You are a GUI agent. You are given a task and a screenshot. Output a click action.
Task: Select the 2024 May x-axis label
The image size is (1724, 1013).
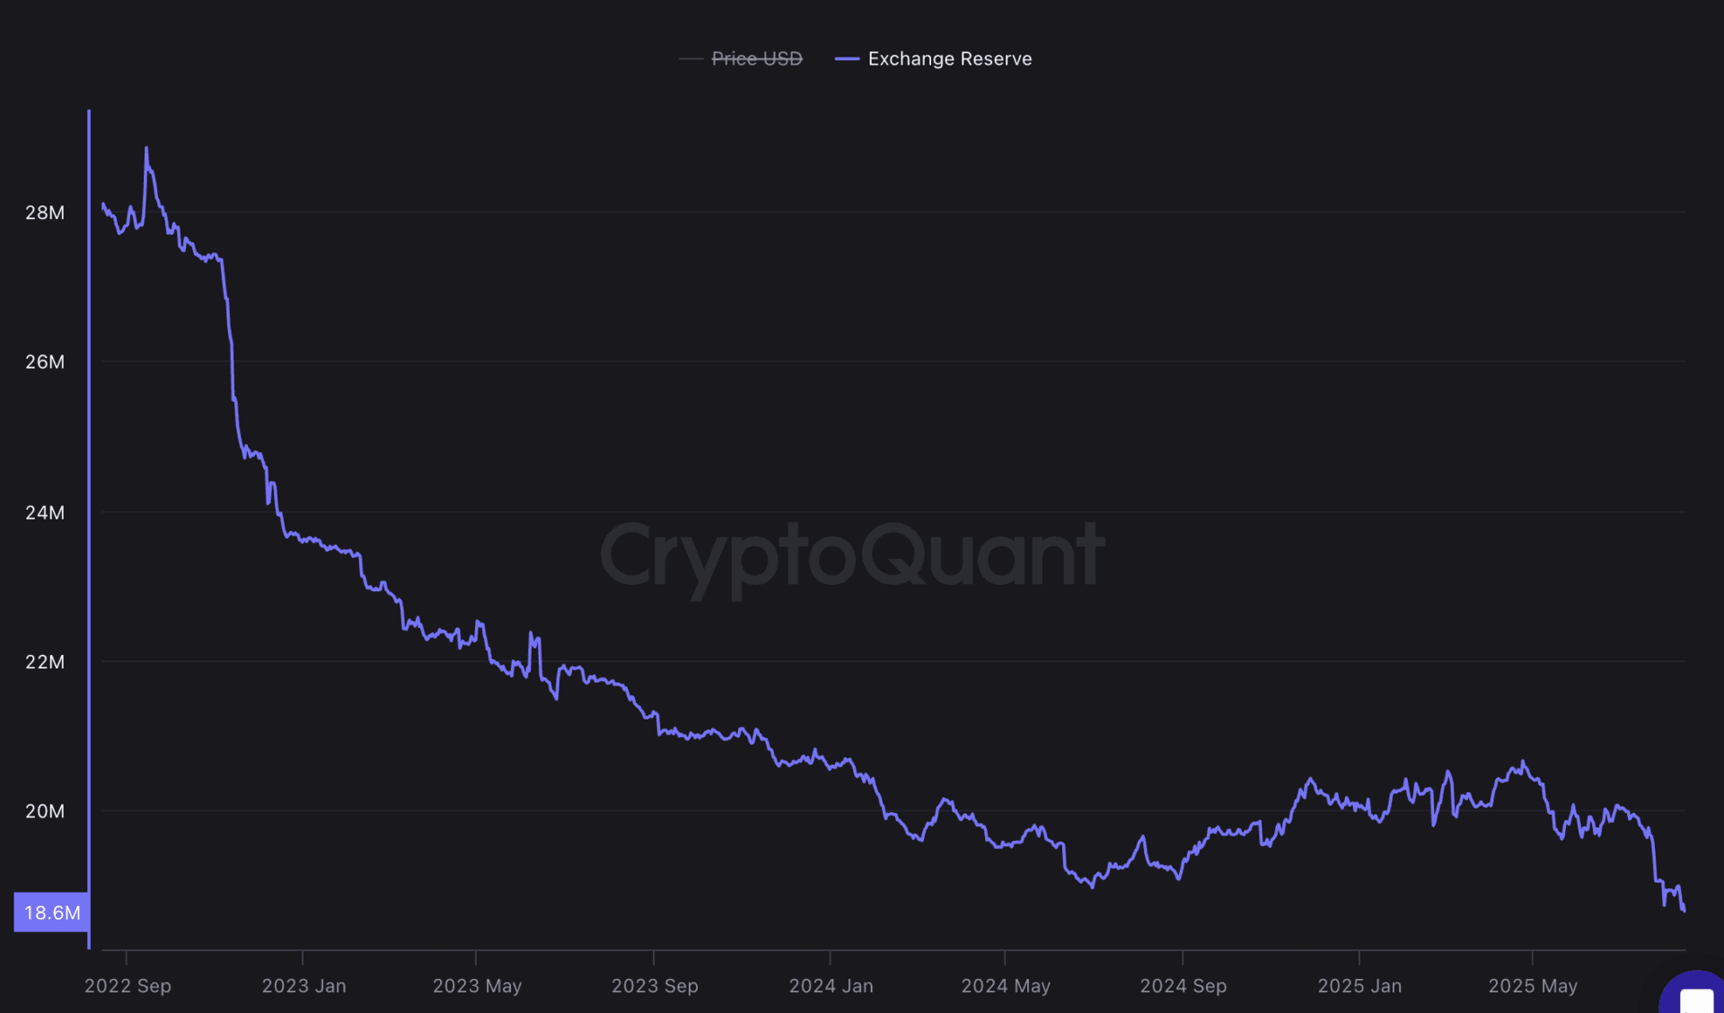[1006, 986]
